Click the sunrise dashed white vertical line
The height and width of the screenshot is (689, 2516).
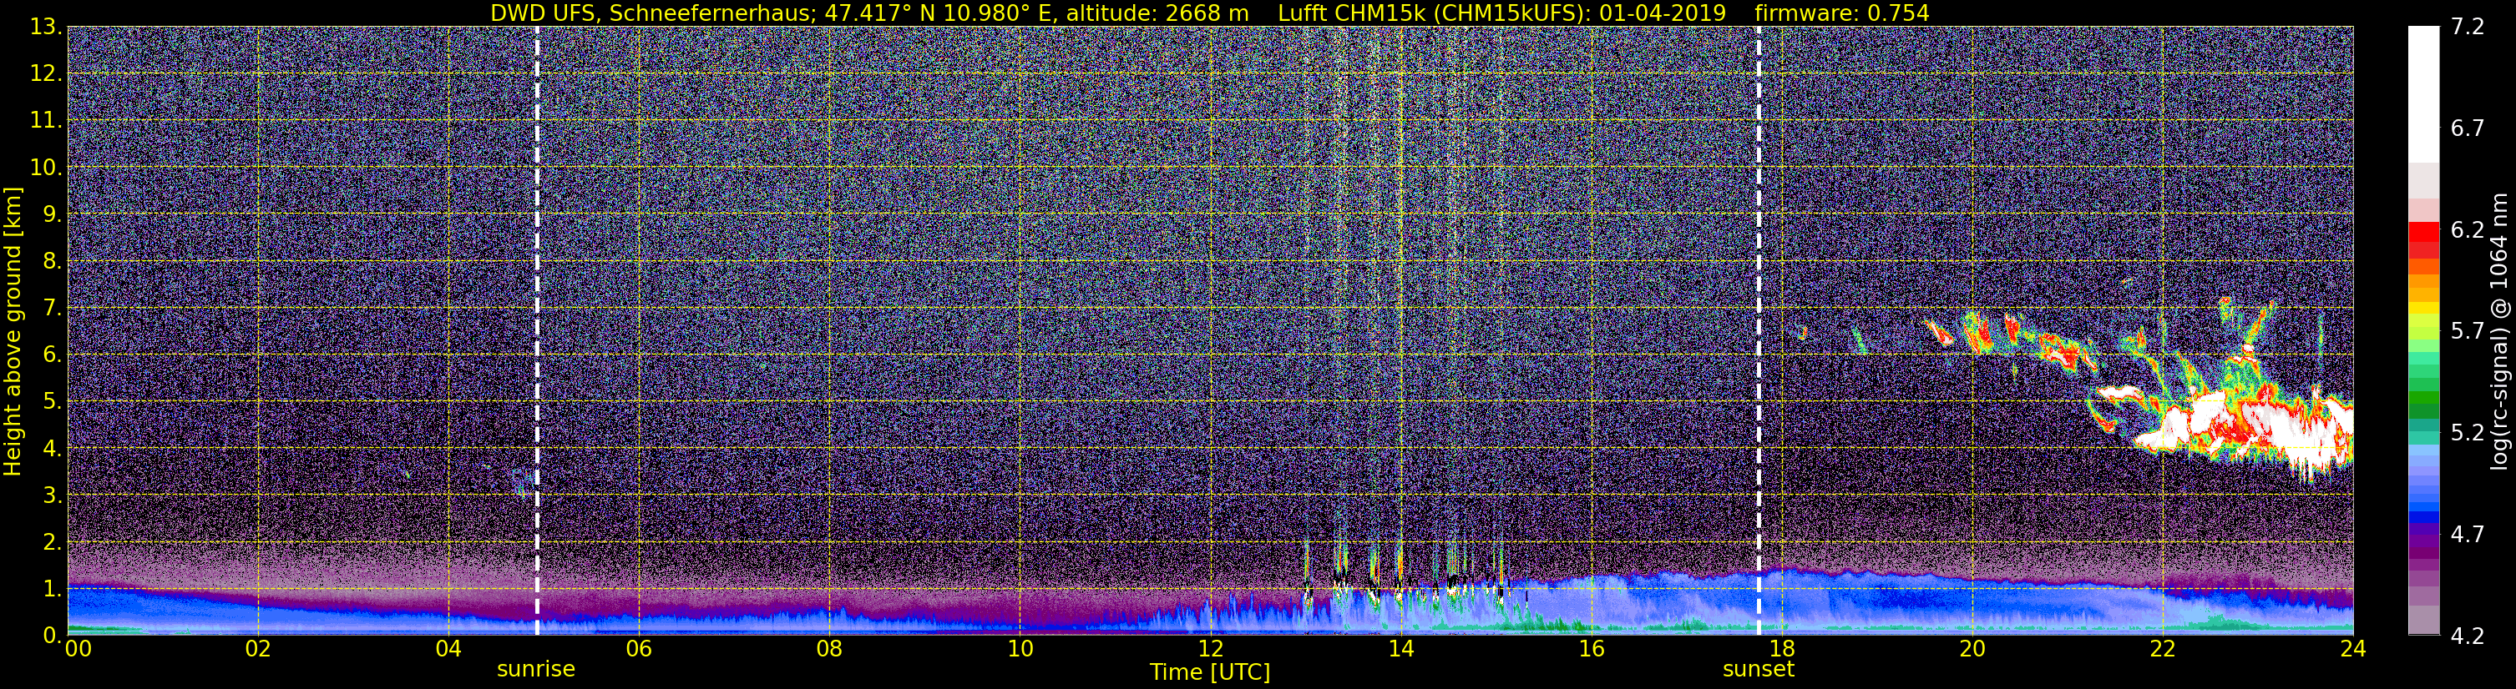[x=537, y=331]
